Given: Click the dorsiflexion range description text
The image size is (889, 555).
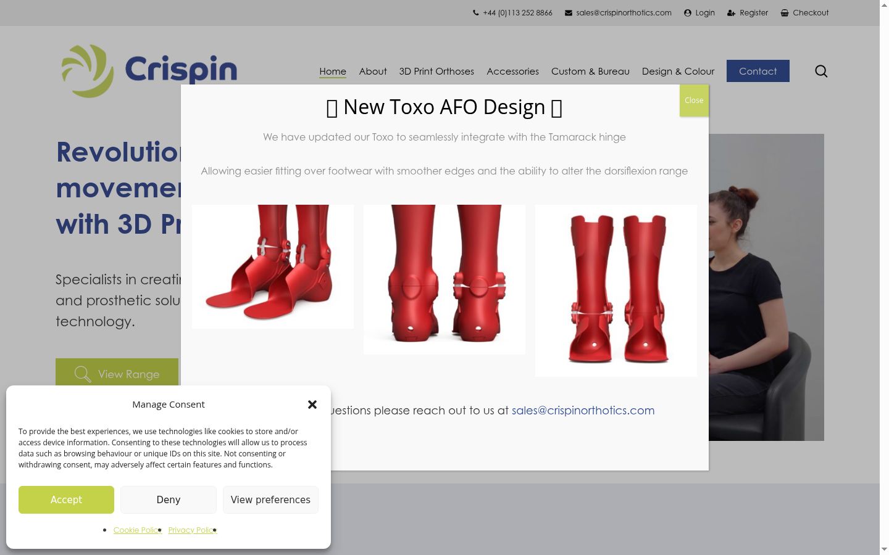Looking at the screenshot, I should [x=444, y=171].
